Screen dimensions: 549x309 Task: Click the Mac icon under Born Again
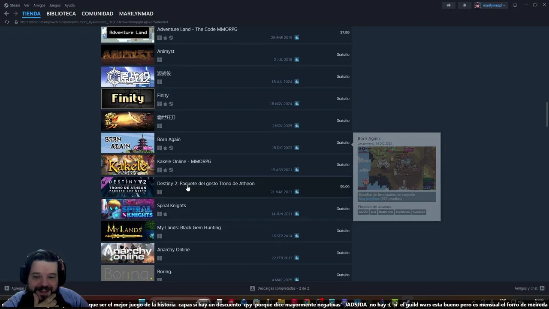(165, 148)
